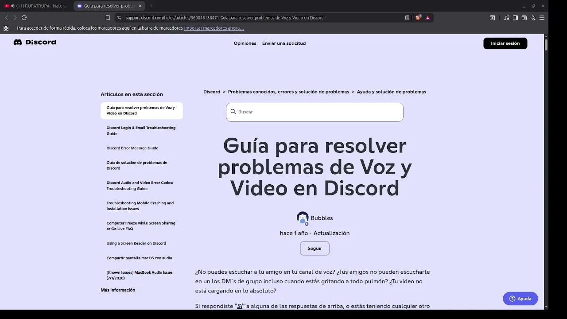This screenshot has width=567, height=319.
Task: Open Guía para resolver problemas de Voz sidebar article
Action: coord(142,110)
